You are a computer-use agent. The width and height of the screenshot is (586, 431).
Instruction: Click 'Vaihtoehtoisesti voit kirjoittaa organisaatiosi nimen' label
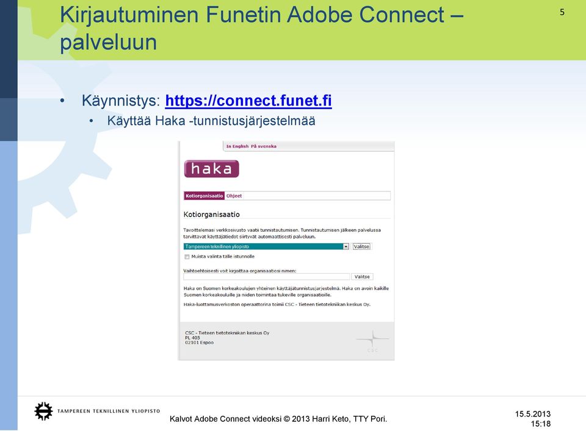pos(239,271)
